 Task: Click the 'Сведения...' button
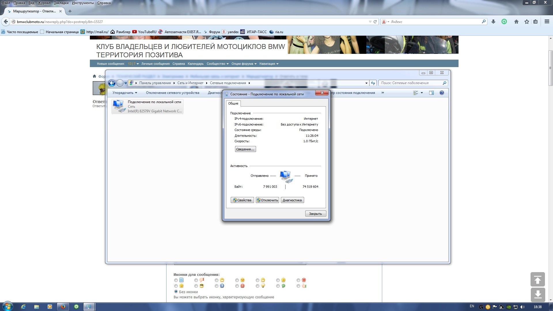tap(245, 149)
